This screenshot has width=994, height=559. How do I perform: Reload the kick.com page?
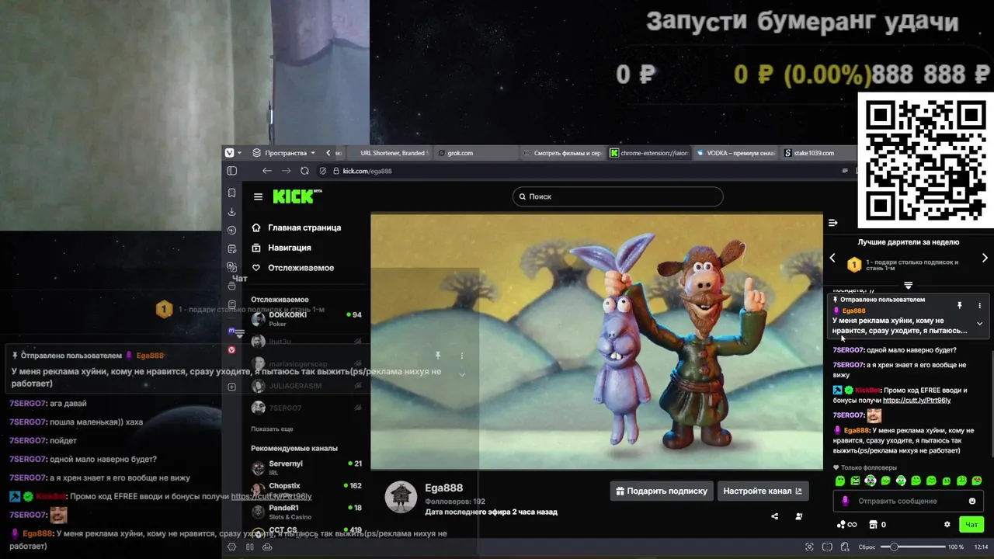click(304, 171)
